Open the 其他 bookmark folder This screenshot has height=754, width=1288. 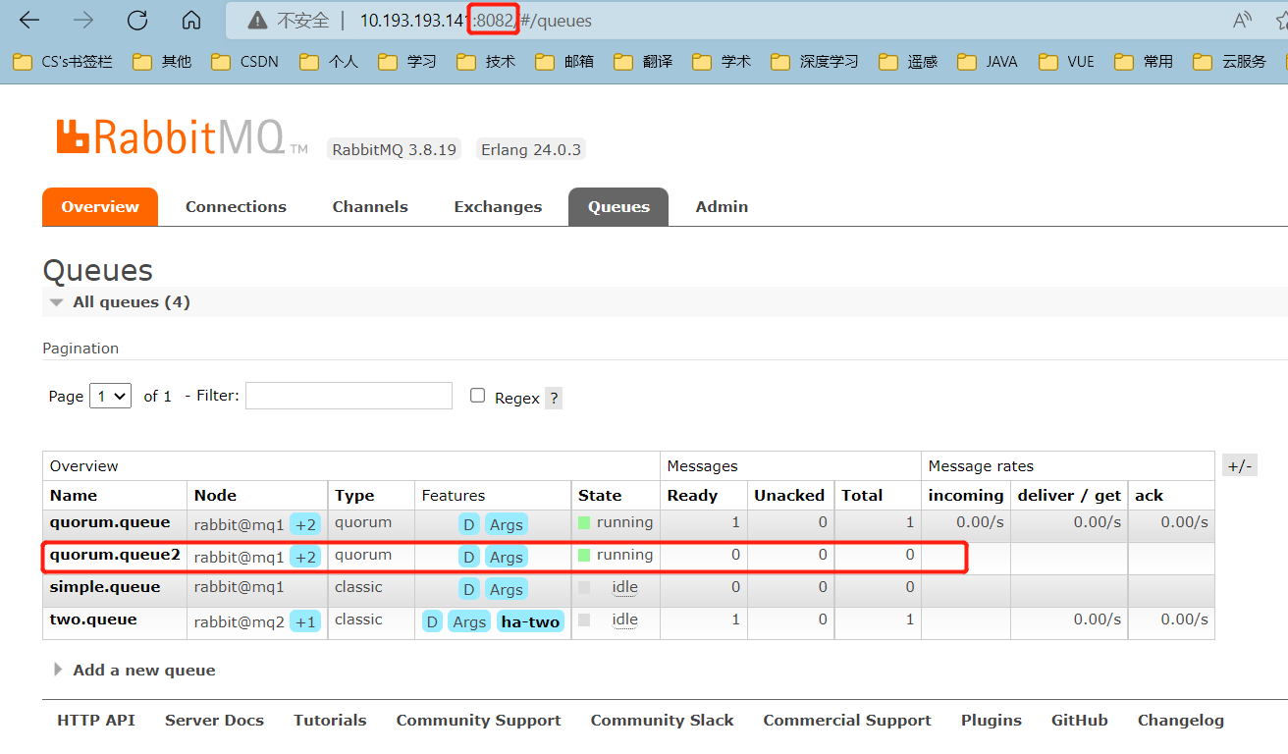click(x=162, y=62)
